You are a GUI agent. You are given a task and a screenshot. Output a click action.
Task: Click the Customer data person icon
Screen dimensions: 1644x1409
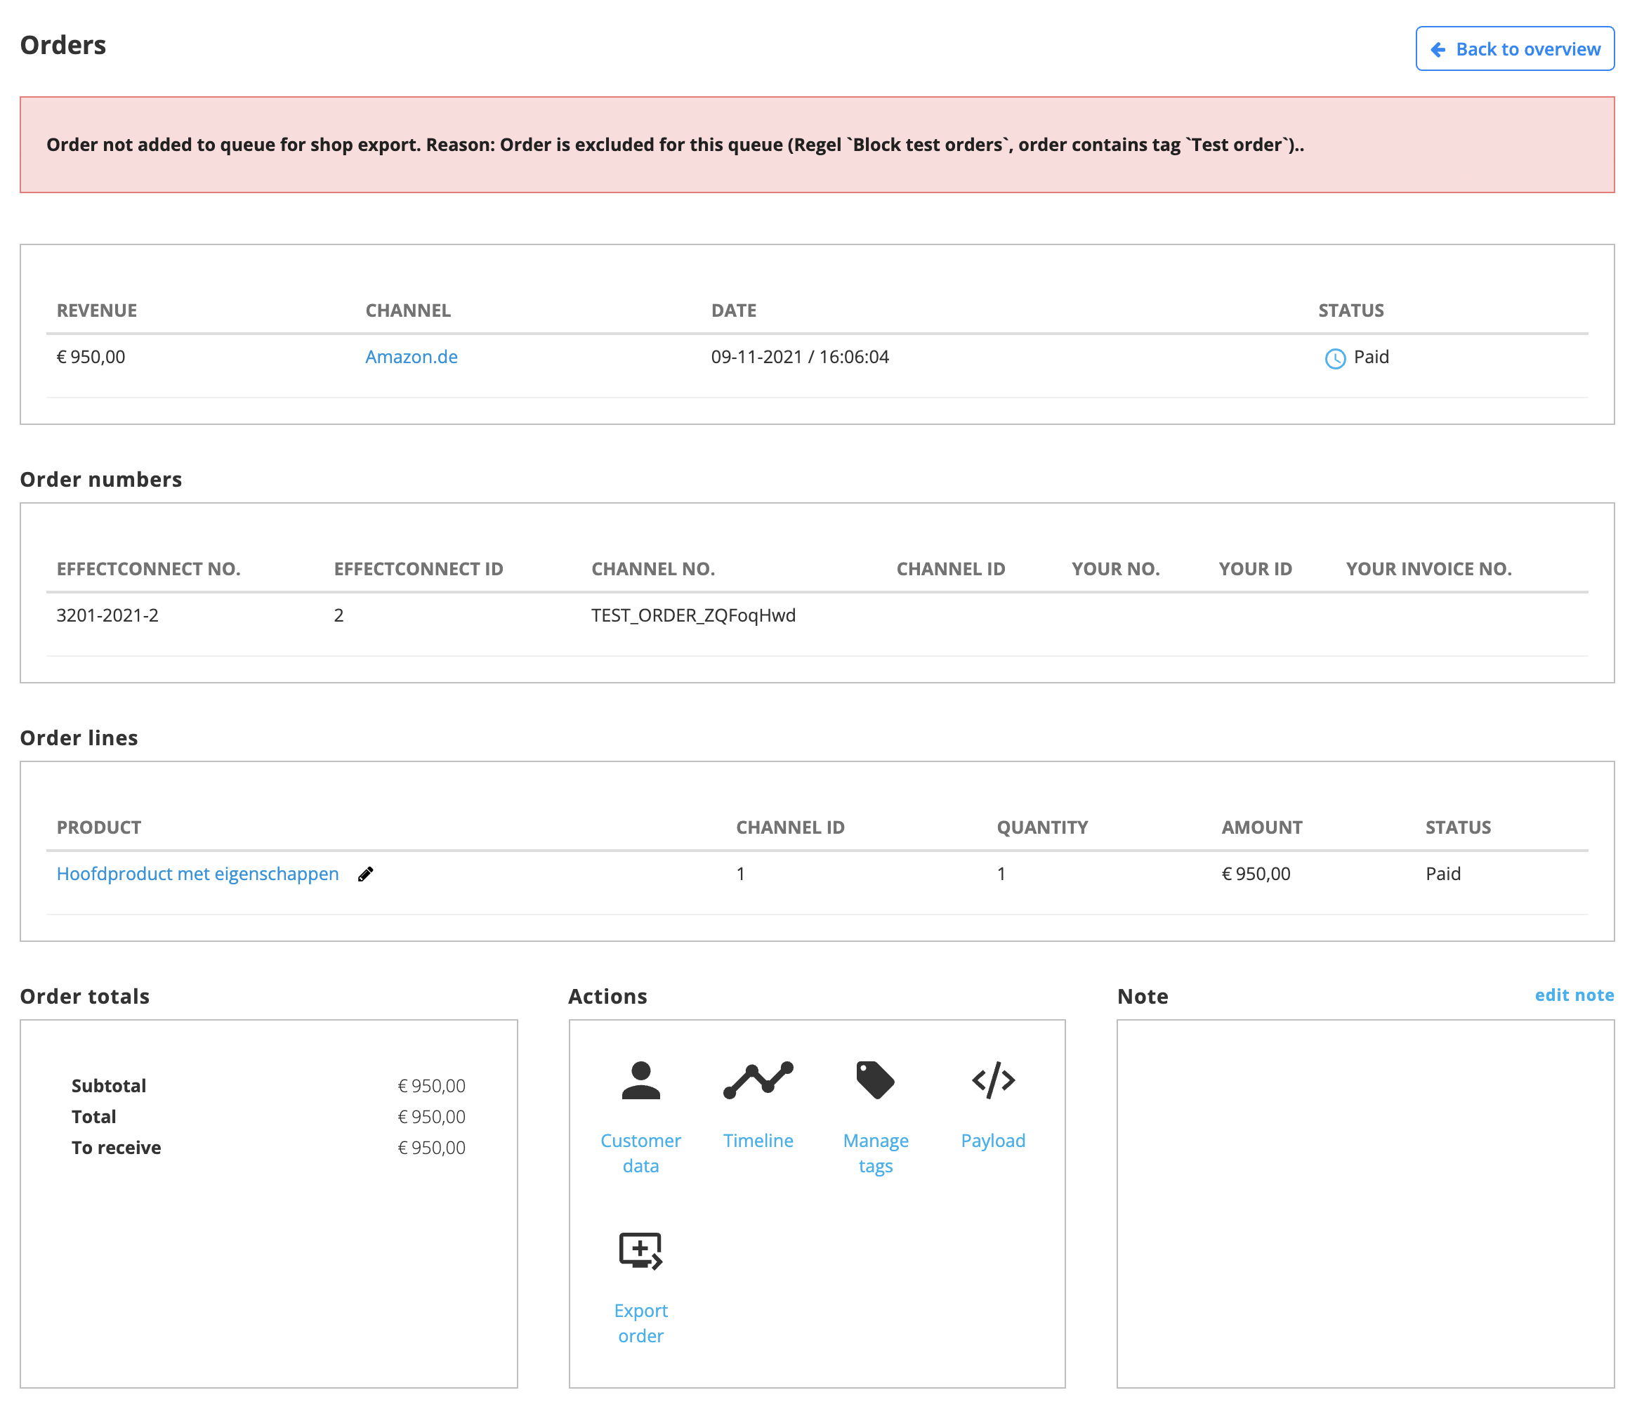click(x=640, y=1080)
